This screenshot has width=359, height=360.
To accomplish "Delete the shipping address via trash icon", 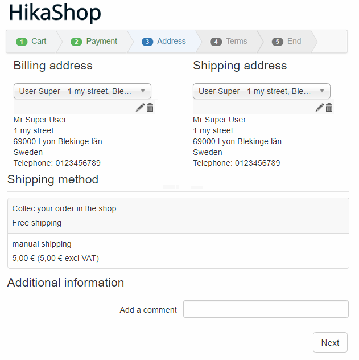I will click(329, 108).
